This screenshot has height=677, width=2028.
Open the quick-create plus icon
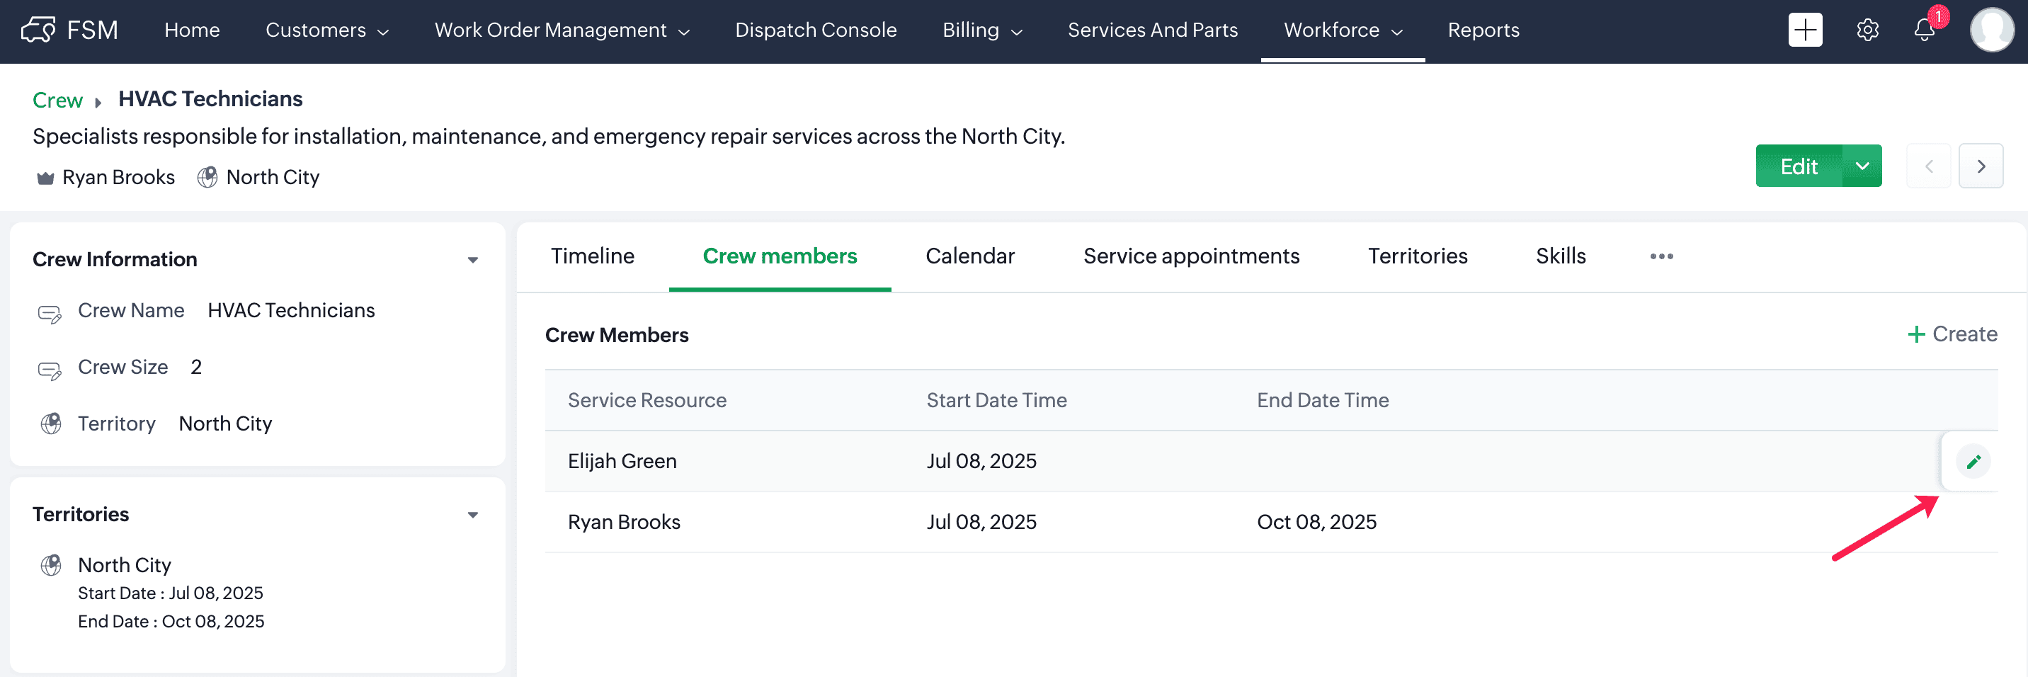tap(1804, 30)
